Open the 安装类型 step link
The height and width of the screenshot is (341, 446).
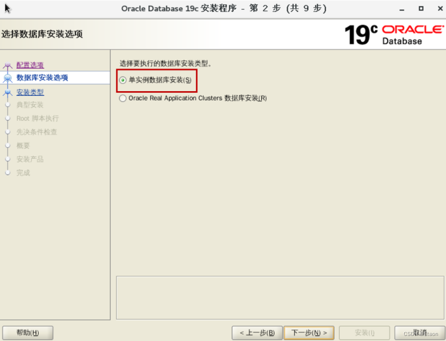coord(30,92)
